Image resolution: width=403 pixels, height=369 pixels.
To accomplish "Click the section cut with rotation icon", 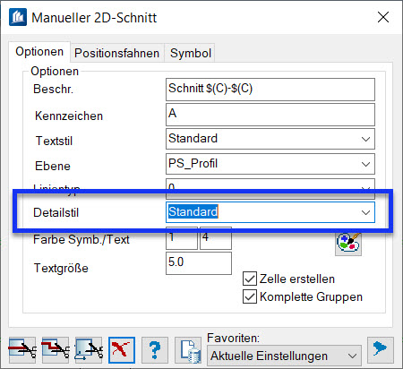I will click(x=89, y=350).
